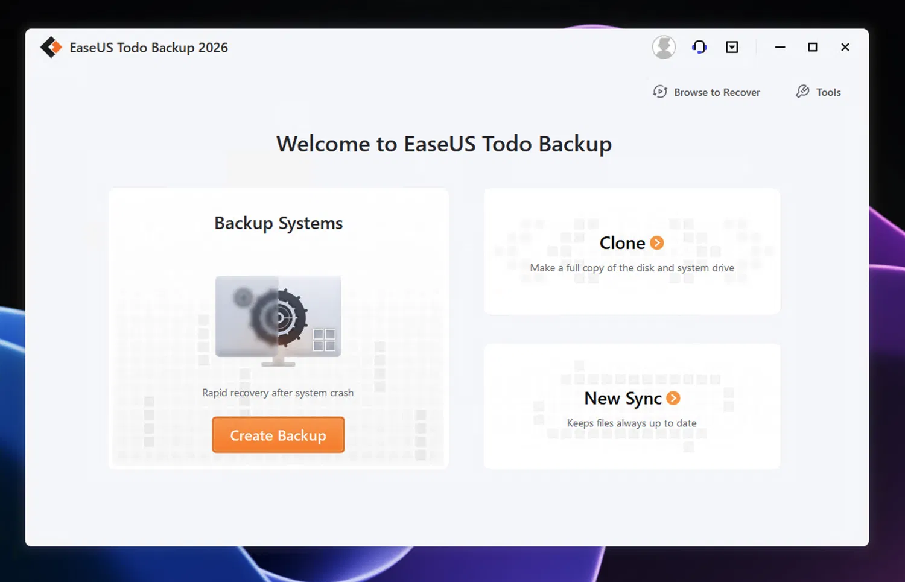Maximize the EaseUS Todo Backup window
The image size is (905, 582).
(813, 47)
